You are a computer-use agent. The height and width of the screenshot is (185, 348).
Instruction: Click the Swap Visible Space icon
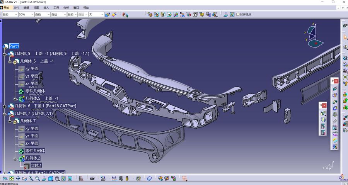[x=70, y=178]
